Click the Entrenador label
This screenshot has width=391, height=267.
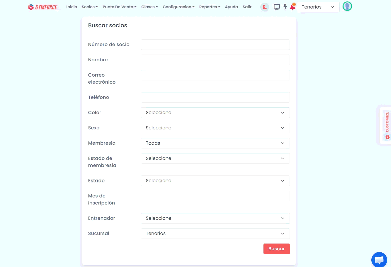pyautogui.click(x=101, y=218)
